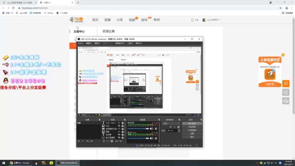Toggle lock on 文本 (GDI+) source
295x166 pixels.
coord(122,123)
